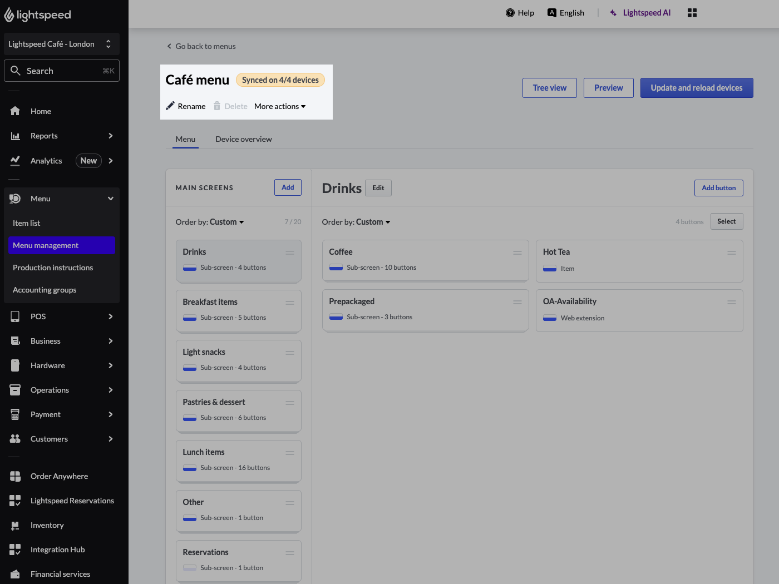Click grey color bar on Reservations card
The image size is (779, 584).
pos(190,568)
